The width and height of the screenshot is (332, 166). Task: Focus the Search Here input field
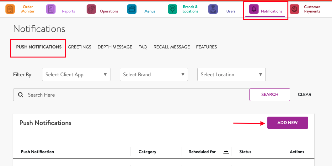click(135, 95)
